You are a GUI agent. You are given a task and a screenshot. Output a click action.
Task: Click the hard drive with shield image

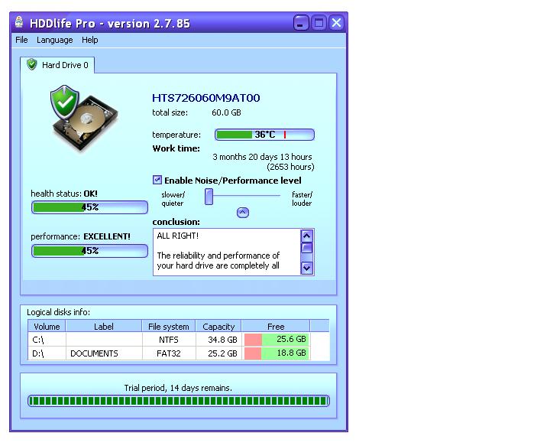(x=84, y=119)
